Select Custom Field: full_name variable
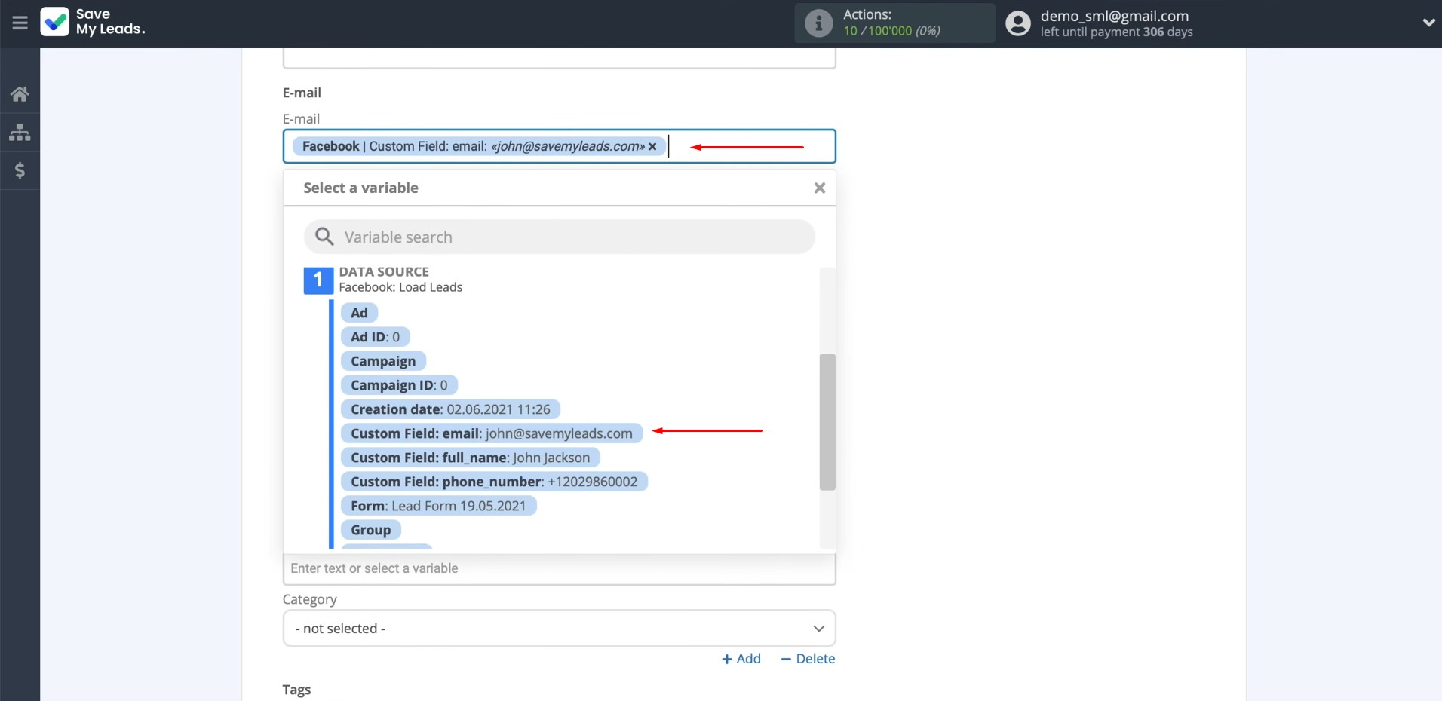 click(470, 458)
